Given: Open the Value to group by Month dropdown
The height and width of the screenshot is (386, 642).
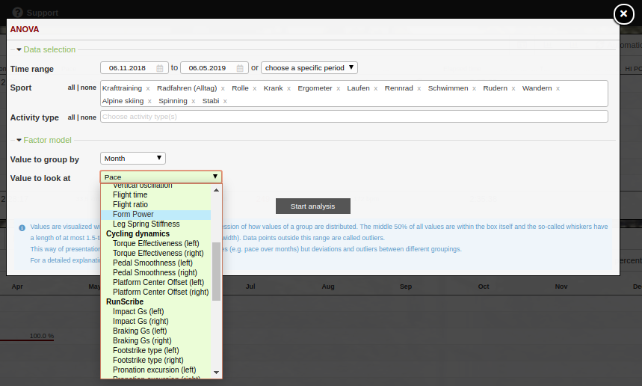Looking at the screenshot, I should tap(133, 158).
